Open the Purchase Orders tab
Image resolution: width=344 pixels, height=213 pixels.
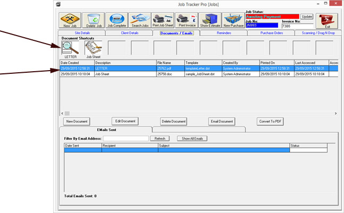pyautogui.click(x=271, y=33)
